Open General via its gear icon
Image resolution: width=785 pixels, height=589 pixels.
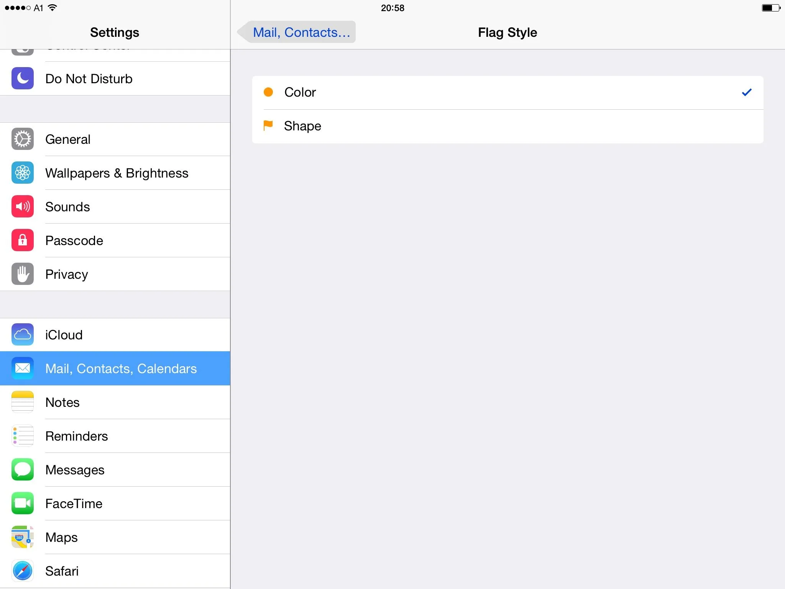(23, 139)
